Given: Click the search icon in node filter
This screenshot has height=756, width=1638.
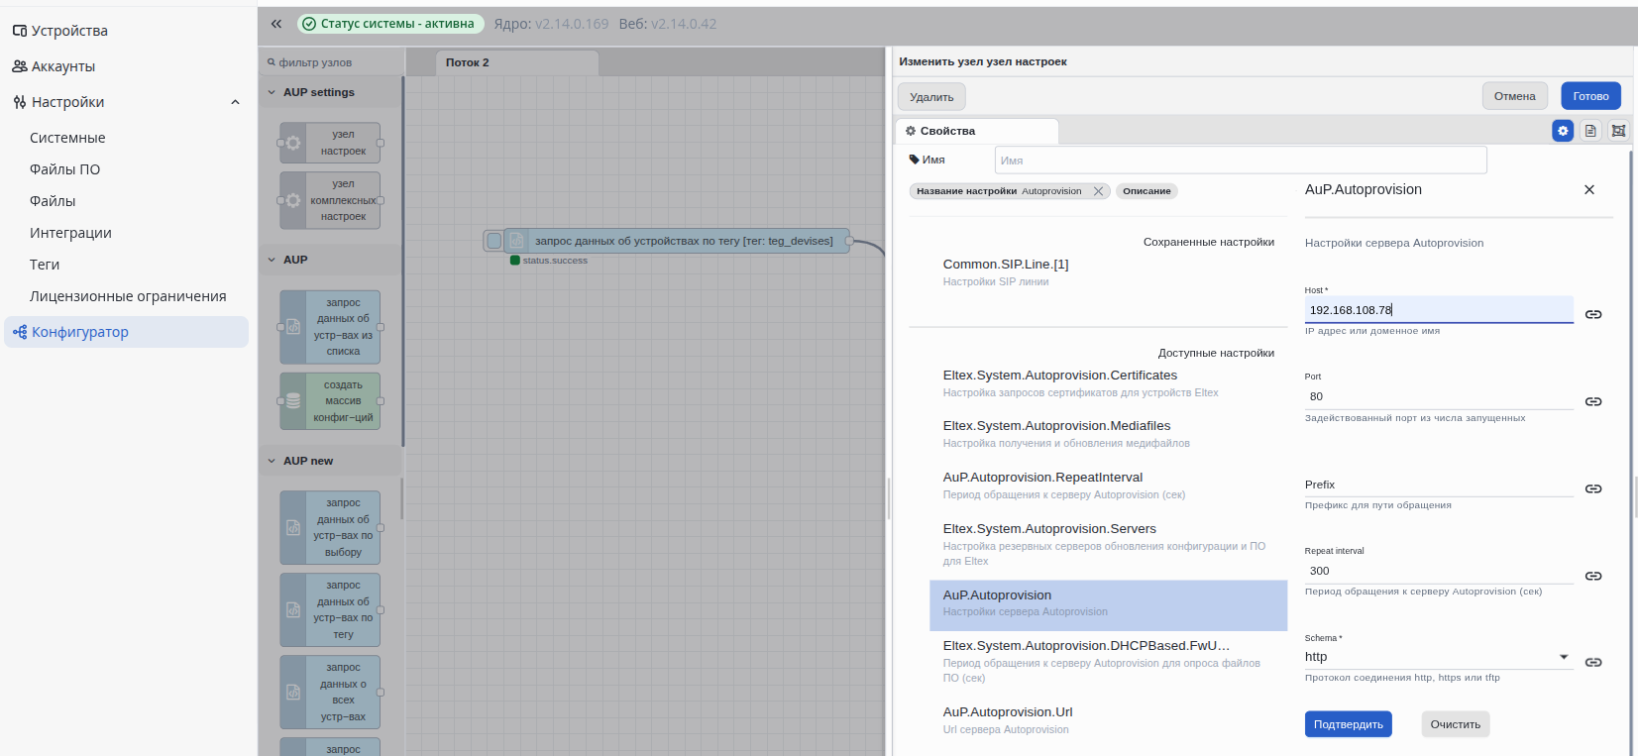Looking at the screenshot, I should [x=272, y=61].
